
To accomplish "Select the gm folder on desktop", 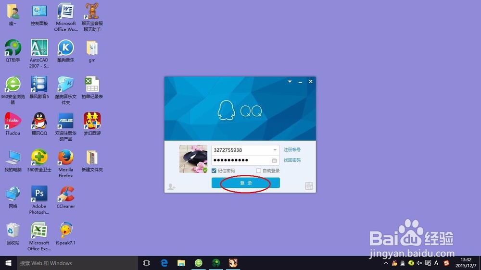I will [92, 51].
